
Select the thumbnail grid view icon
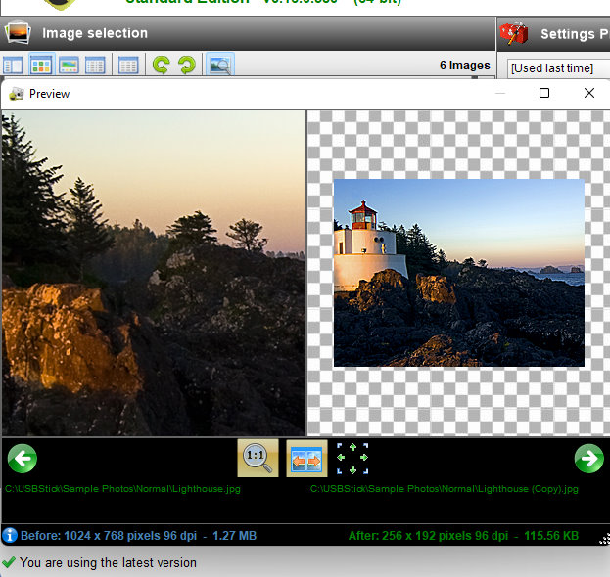click(x=41, y=66)
